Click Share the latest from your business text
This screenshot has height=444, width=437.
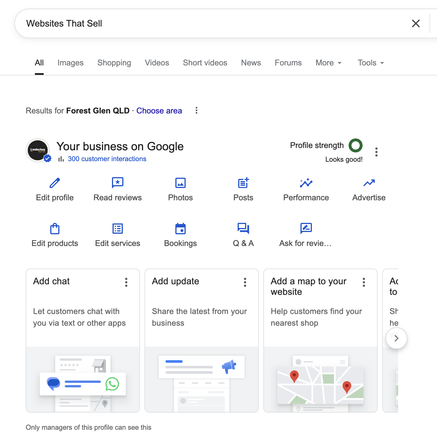click(199, 317)
